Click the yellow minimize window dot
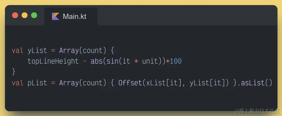The image size is (282, 116). click(25, 15)
